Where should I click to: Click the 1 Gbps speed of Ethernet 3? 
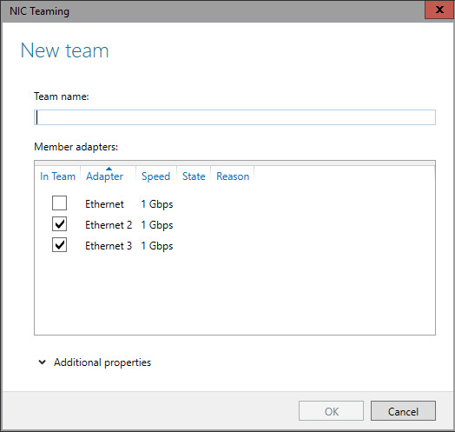pos(157,246)
